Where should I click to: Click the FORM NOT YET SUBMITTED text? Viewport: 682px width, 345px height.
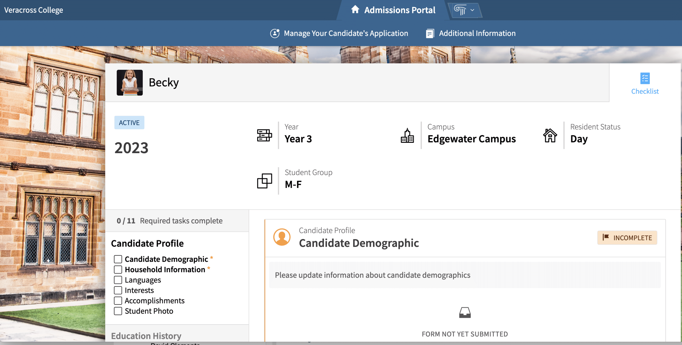(x=465, y=334)
